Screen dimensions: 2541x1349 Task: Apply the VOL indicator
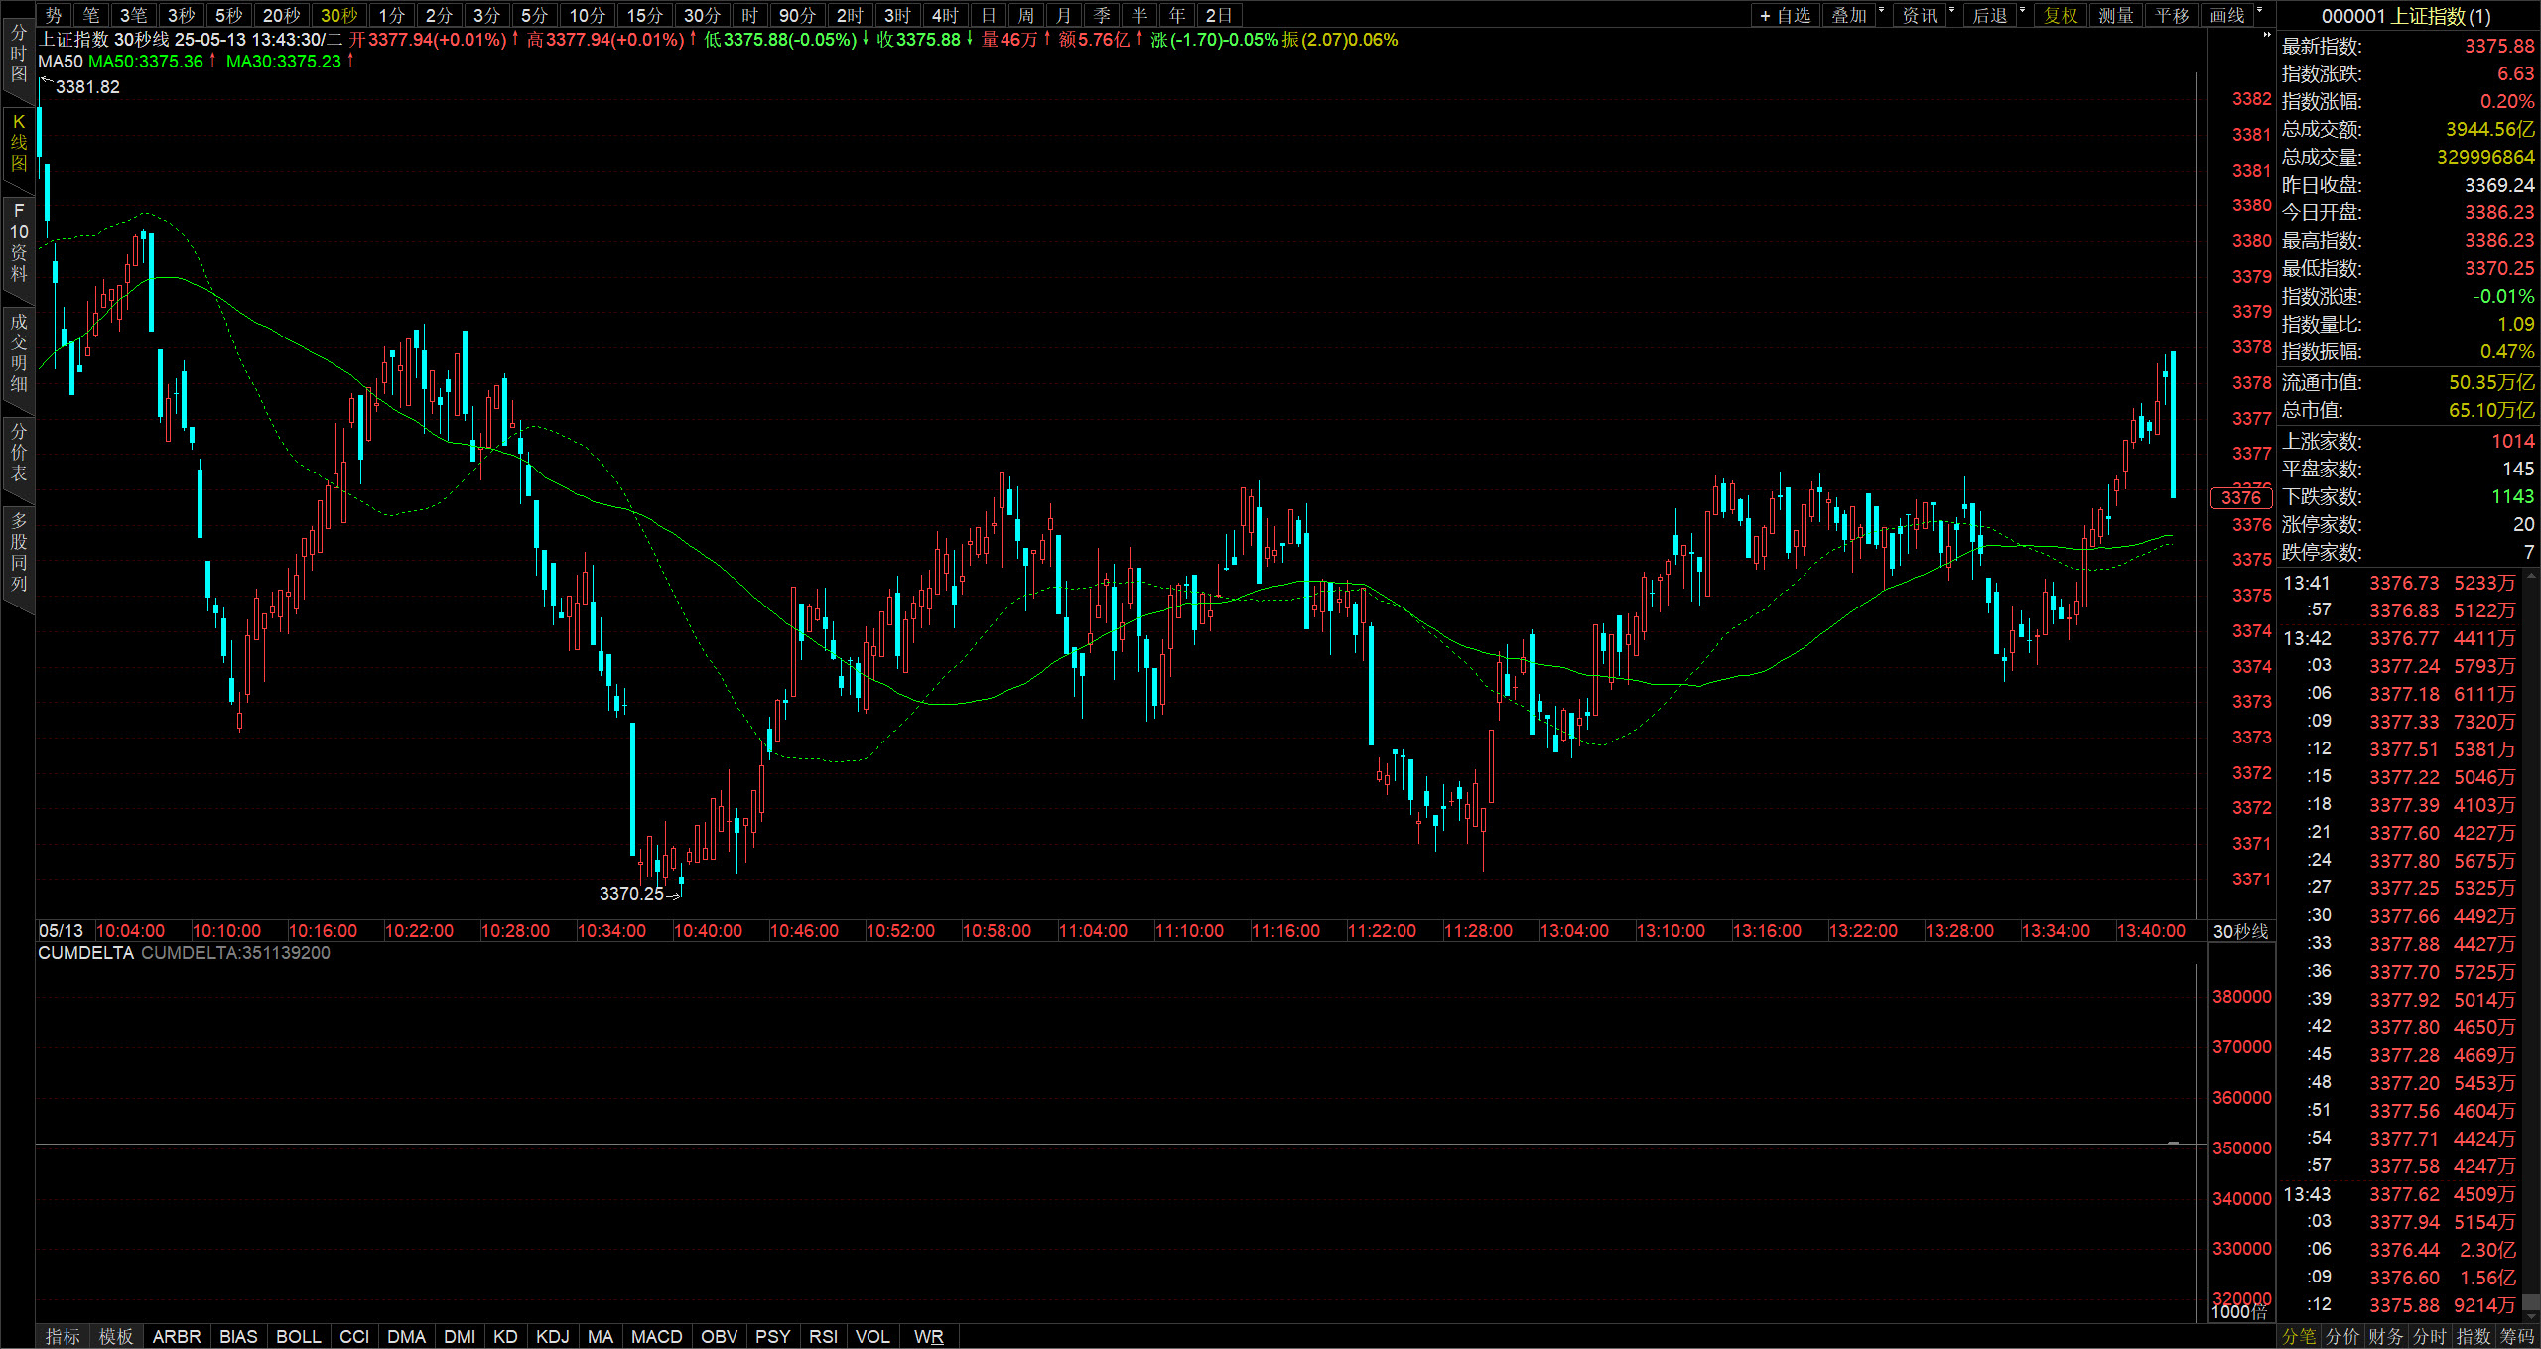(872, 1336)
